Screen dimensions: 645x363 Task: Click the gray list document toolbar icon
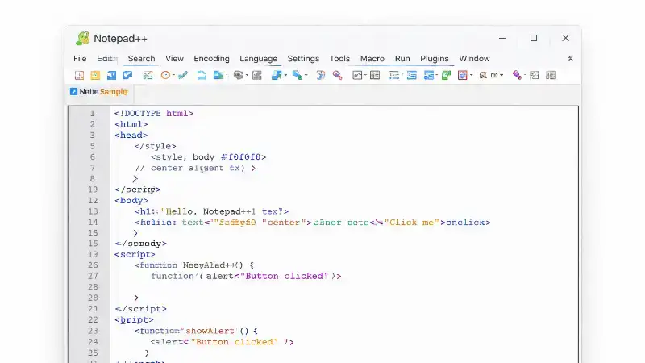(375, 75)
